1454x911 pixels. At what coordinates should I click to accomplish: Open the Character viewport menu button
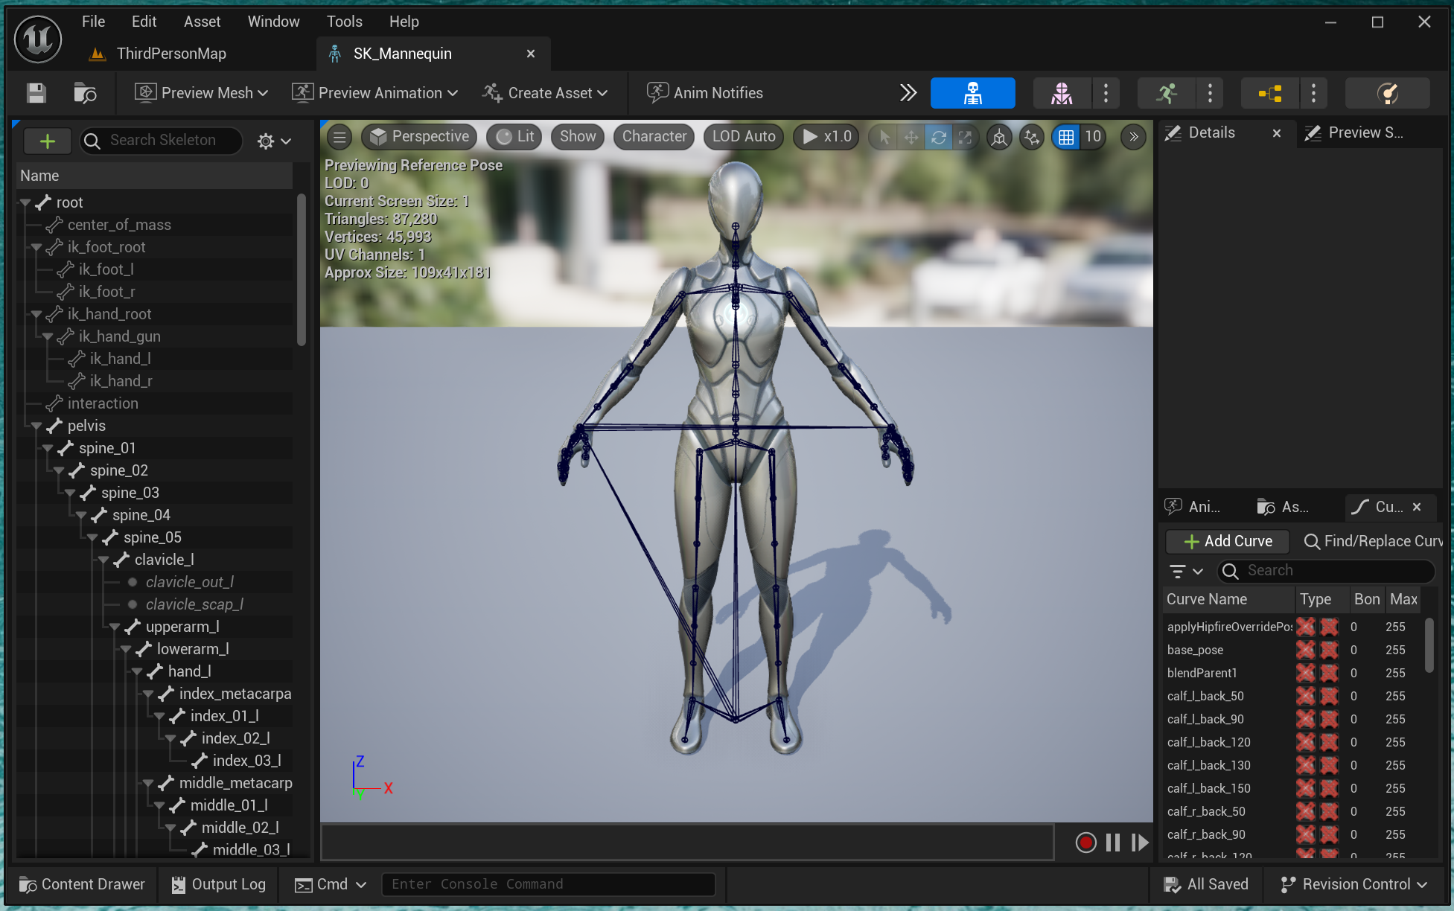[x=654, y=137]
